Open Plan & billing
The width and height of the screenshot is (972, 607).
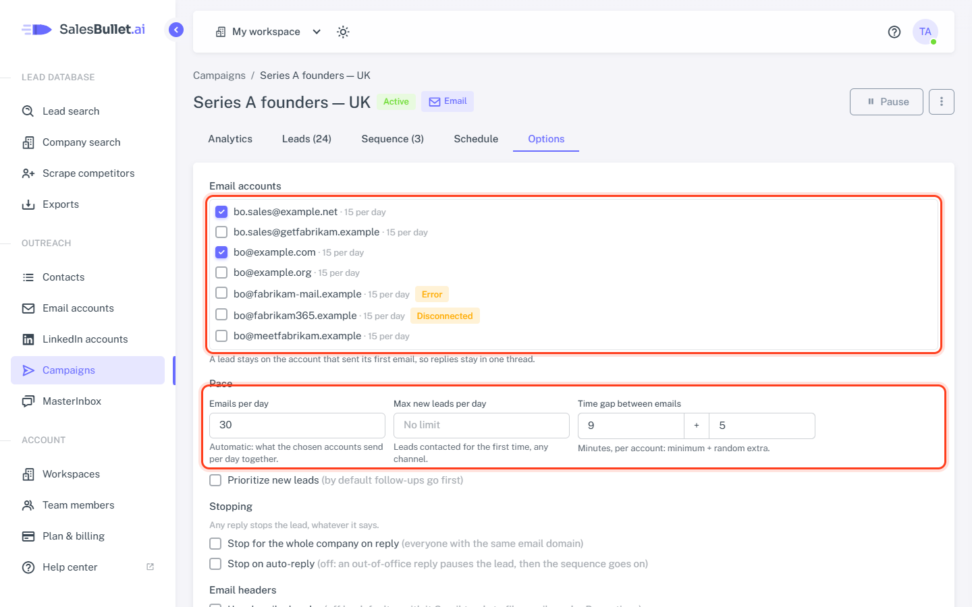(88, 536)
